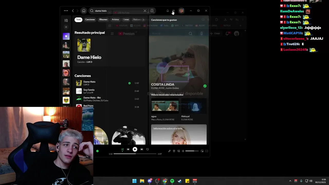Open the COSITA LINDA track title
Image resolution: width=329 pixels, height=185 pixels.
(163, 84)
